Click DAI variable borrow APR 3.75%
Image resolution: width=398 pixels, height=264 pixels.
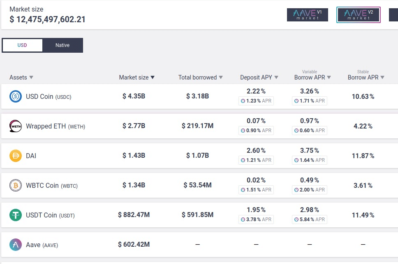(x=310, y=150)
